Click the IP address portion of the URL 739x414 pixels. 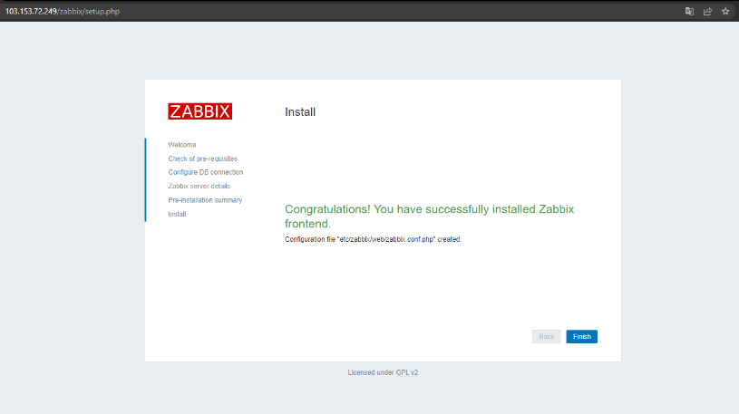tap(31, 11)
